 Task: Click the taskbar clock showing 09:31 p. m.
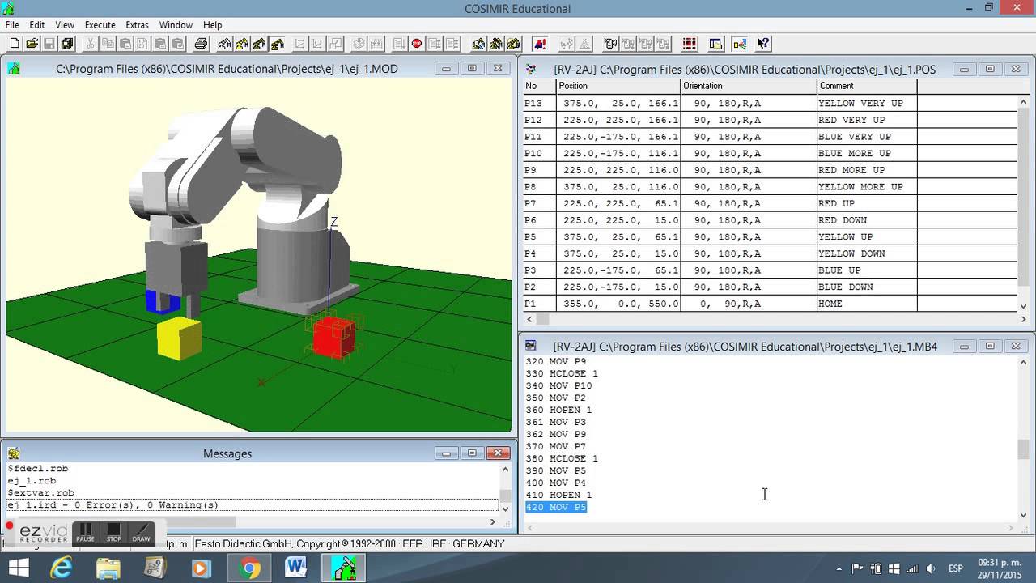pos(1000,568)
